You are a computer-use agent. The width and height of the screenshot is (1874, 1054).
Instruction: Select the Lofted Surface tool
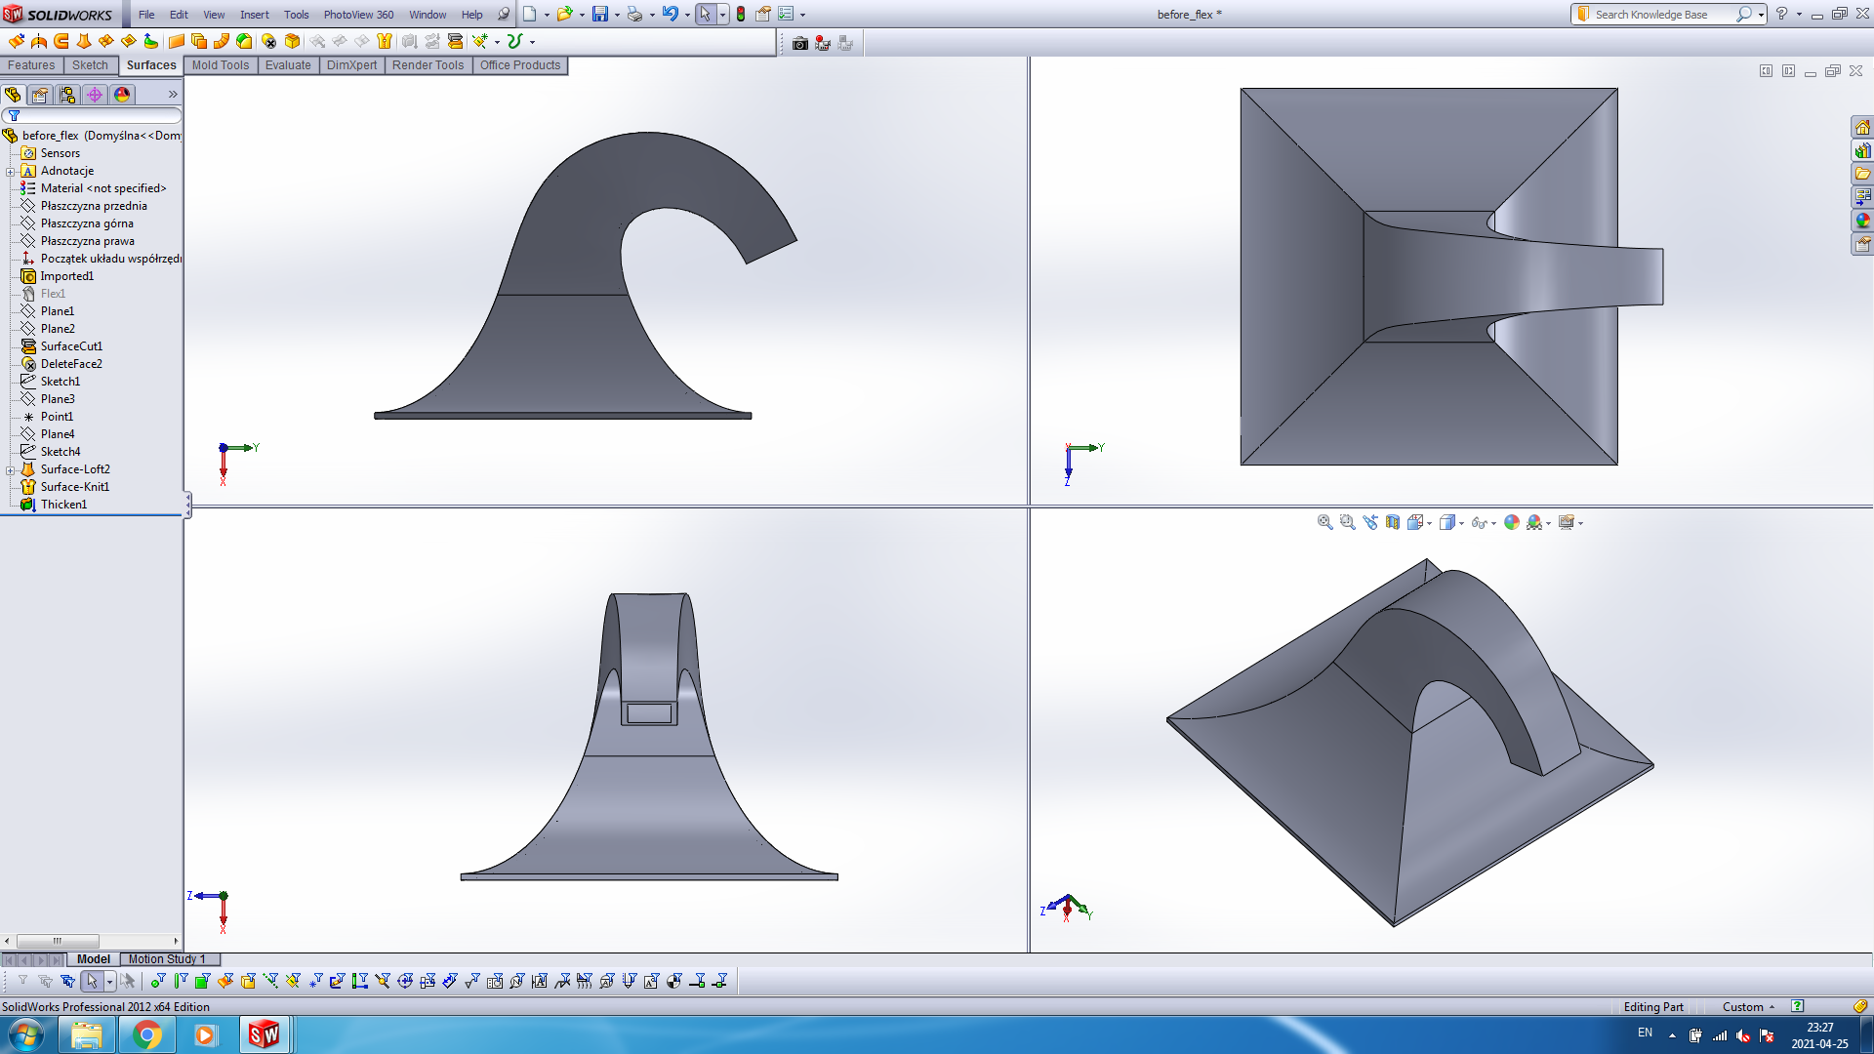coord(84,41)
